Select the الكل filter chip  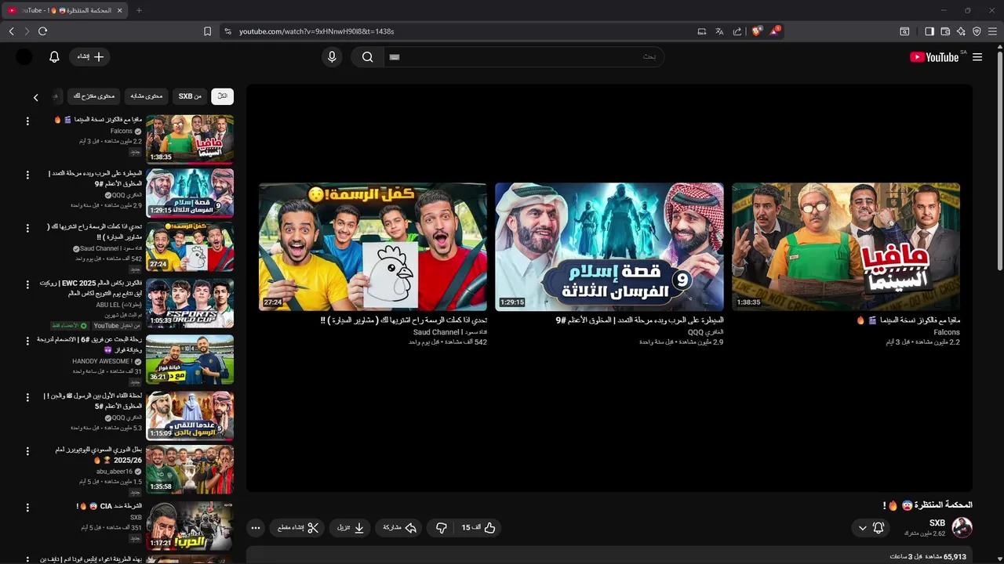pyautogui.click(x=222, y=96)
